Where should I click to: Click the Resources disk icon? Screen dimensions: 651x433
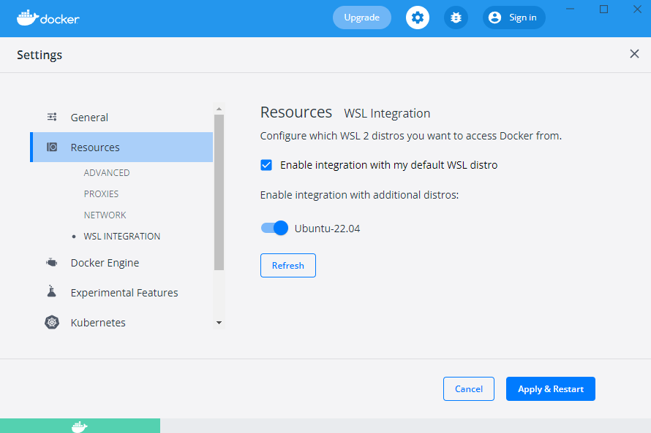pos(52,147)
